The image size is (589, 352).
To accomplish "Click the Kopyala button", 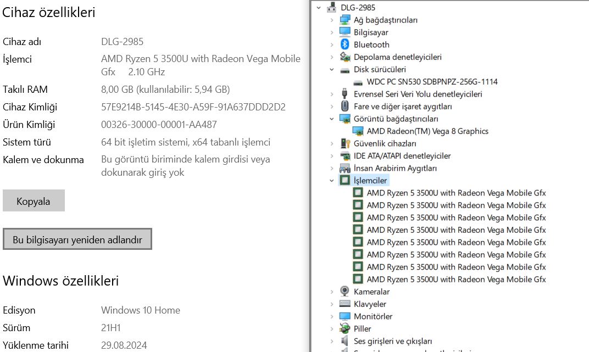I will 34,200.
